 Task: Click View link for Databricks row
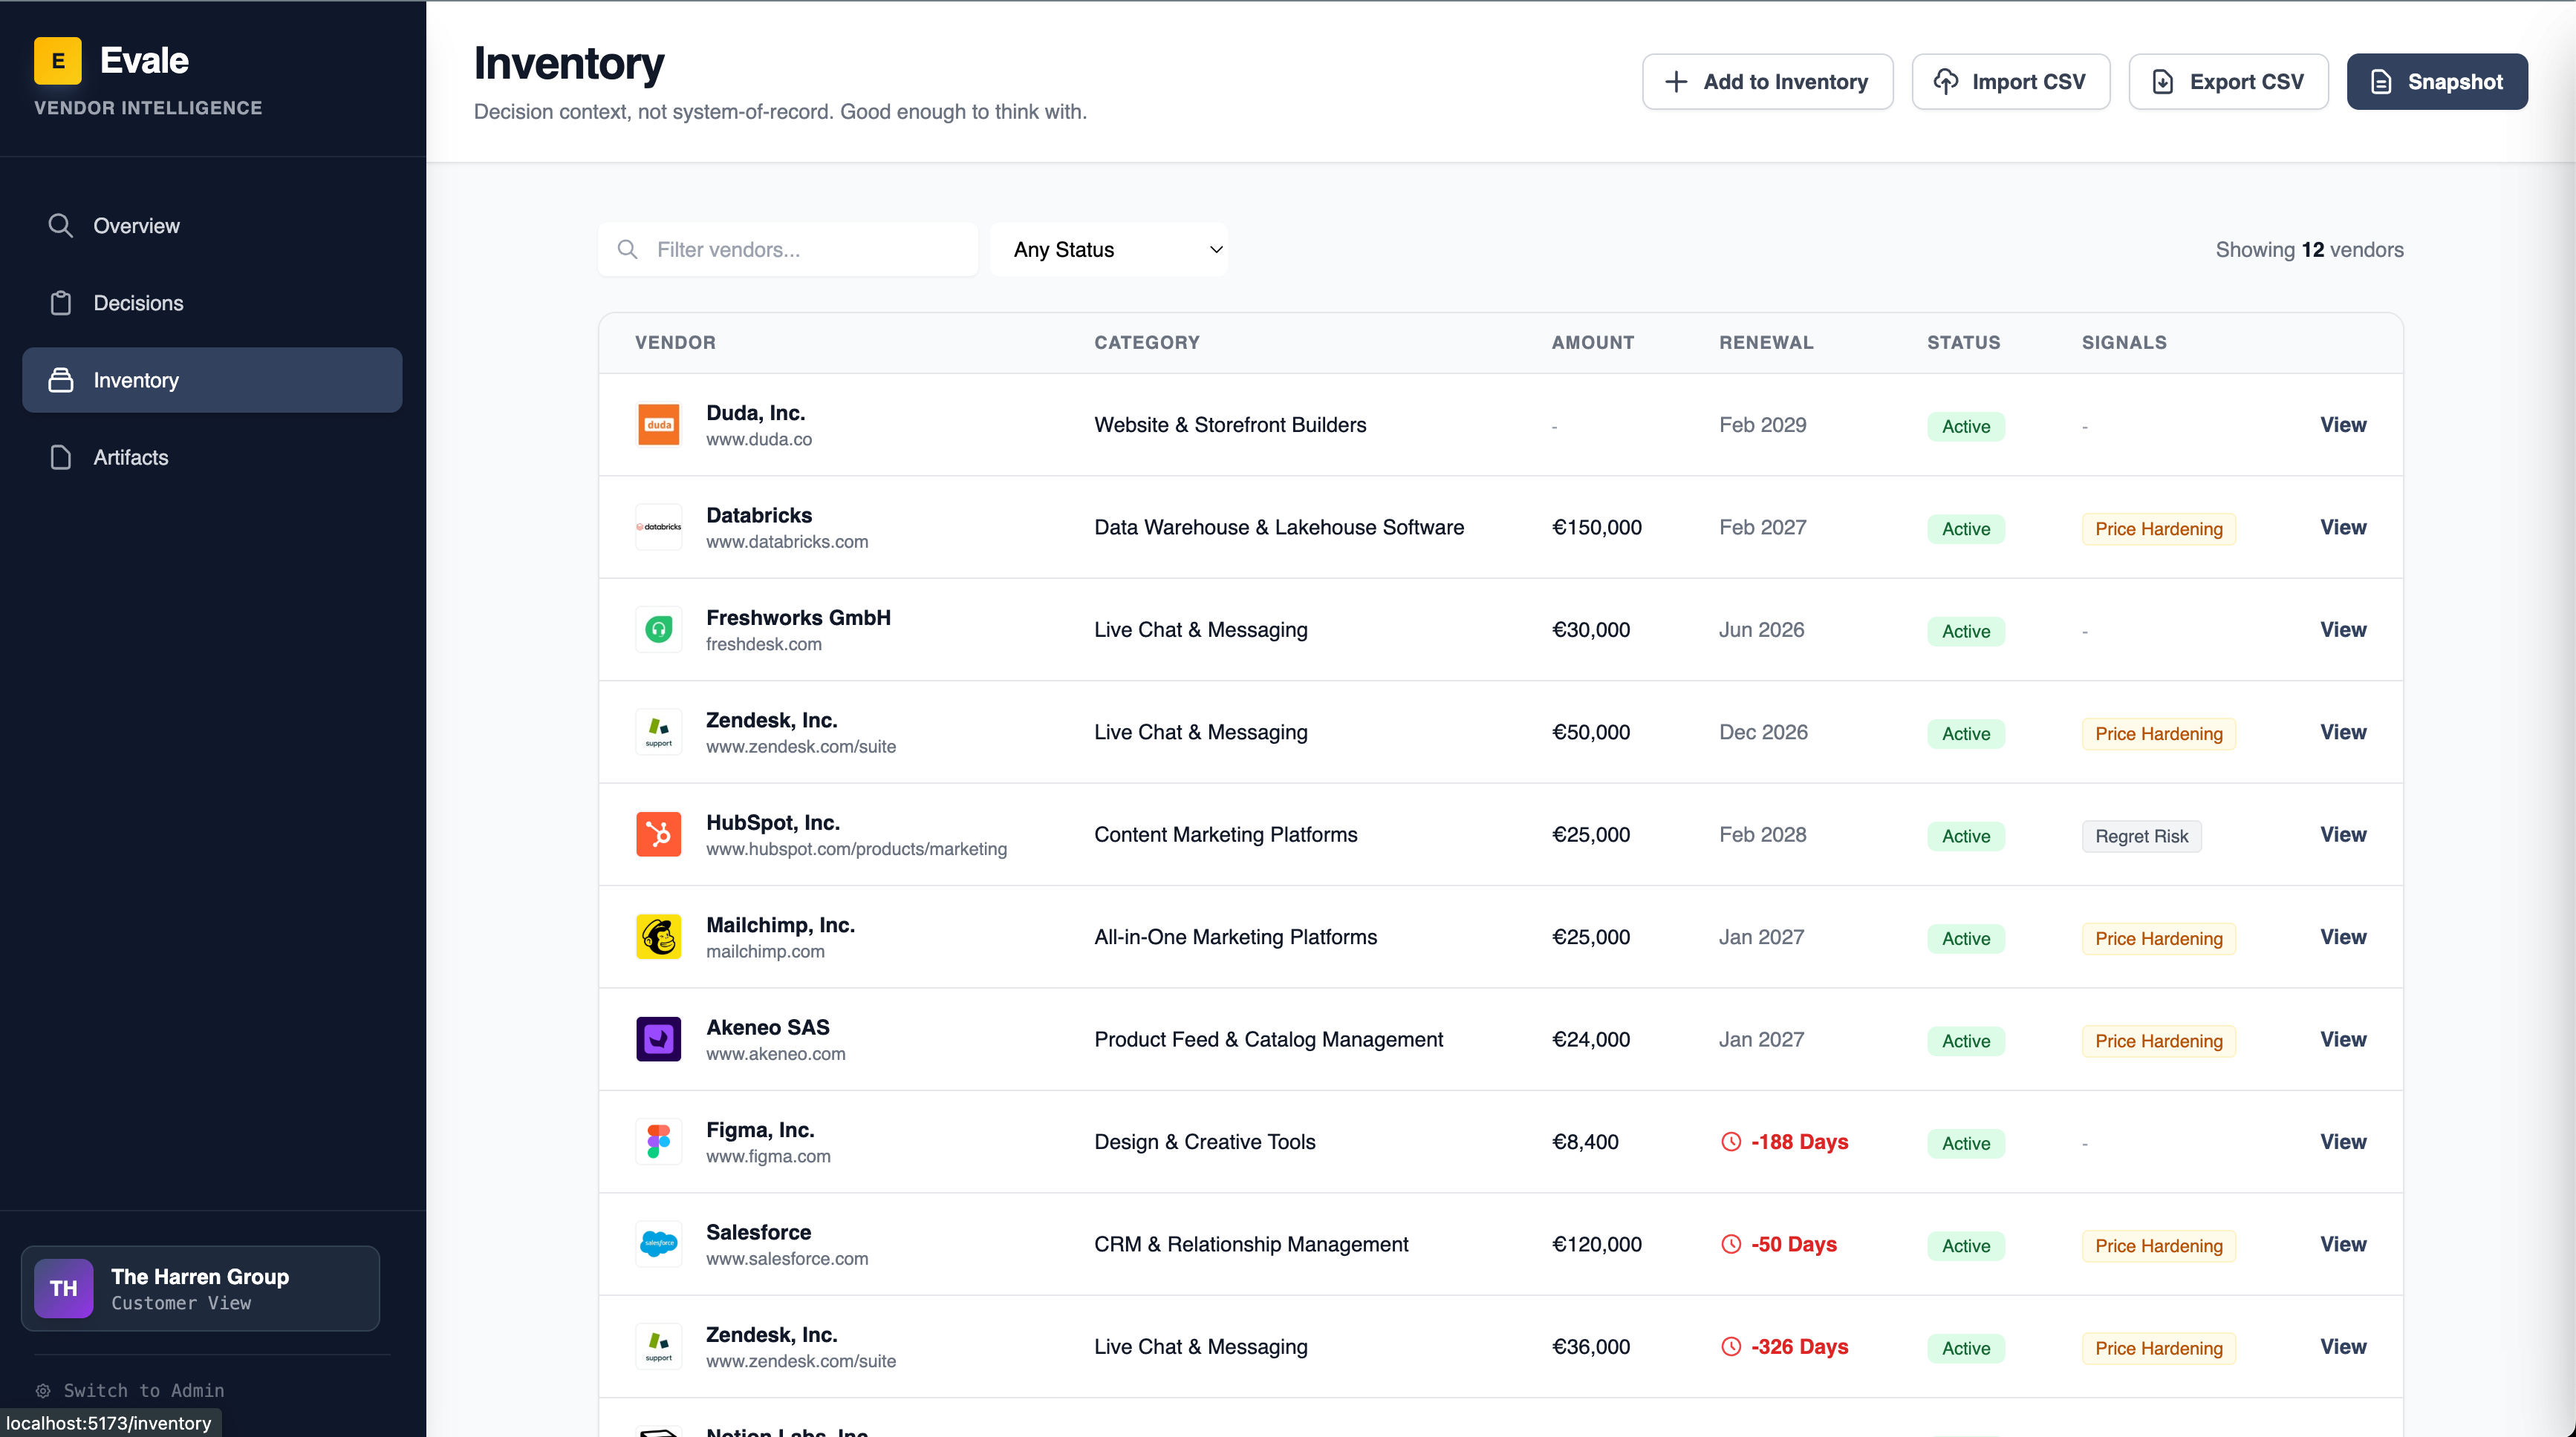pyautogui.click(x=2342, y=528)
